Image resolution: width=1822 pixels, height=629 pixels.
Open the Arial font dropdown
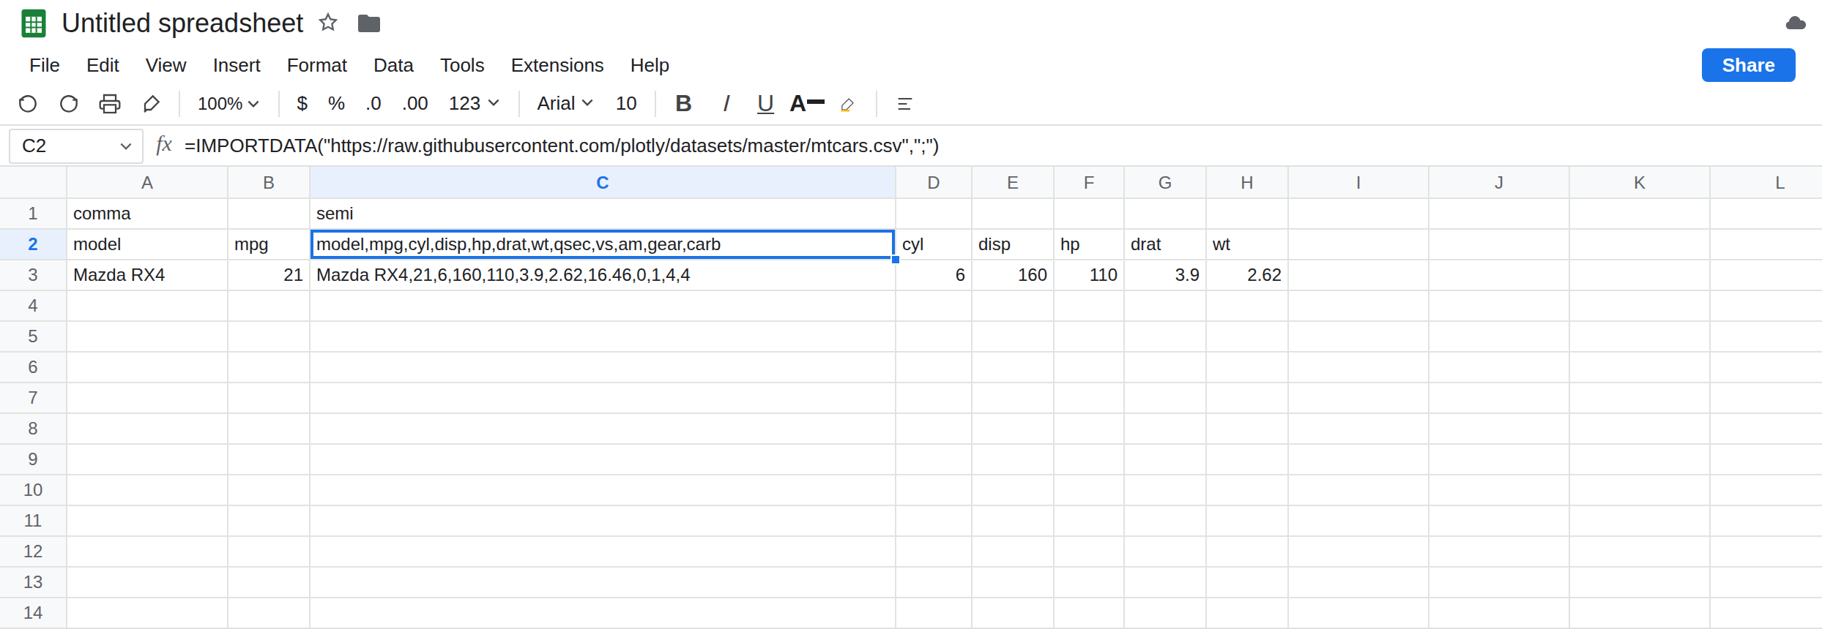(x=565, y=104)
